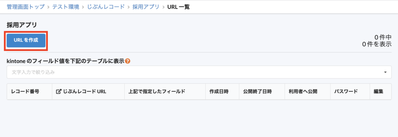The width and height of the screenshot is (398, 137).
Task: Open the field filter dropdown arrow
Action: pyautogui.click(x=385, y=72)
